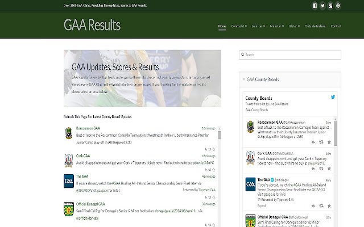364x227 pixels.
Task: Open the Google Plus social icon
Action: (330, 6)
